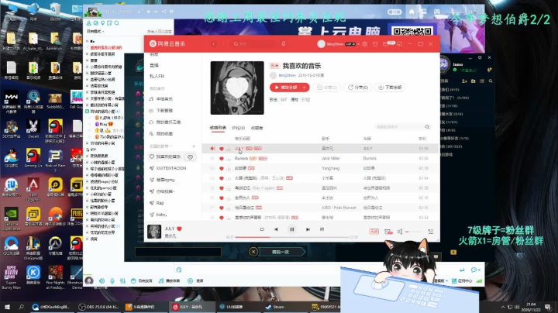Open the playlist cover image
The image size is (558, 313).
pos(237,88)
